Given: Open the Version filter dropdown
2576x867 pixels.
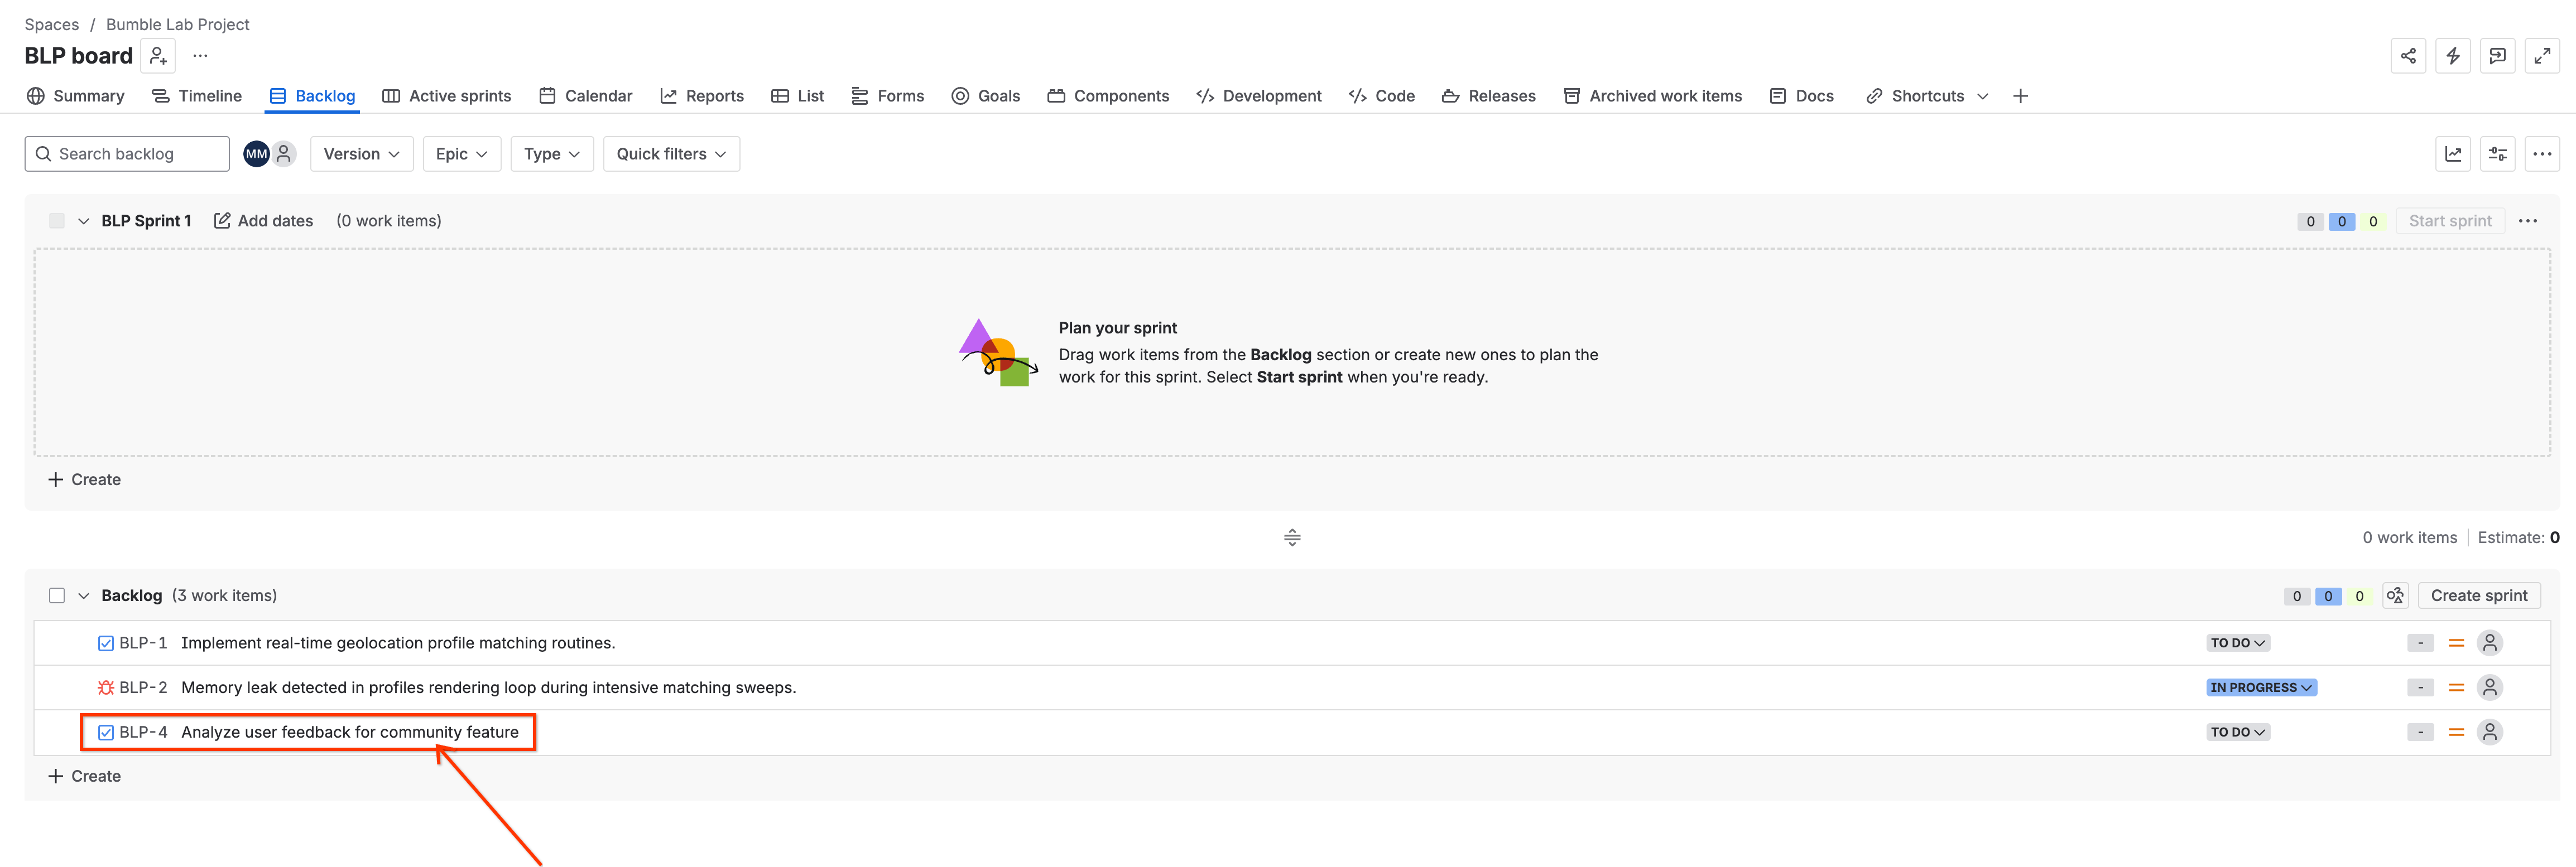Looking at the screenshot, I should tap(361, 154).
